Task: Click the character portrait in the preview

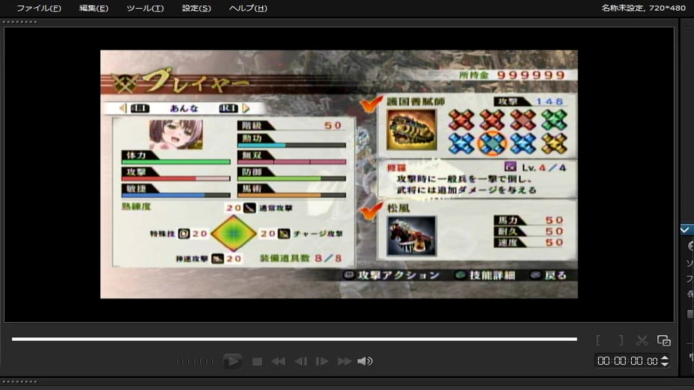Action: pyautogui.click(x=176, y=134)
